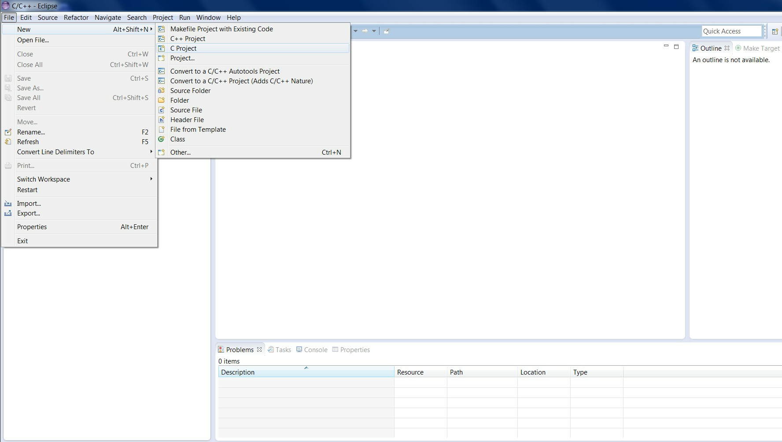This screenshot has height=442, width=782.
Task: Choose Other... from New submenu
Action: point(253,152)
